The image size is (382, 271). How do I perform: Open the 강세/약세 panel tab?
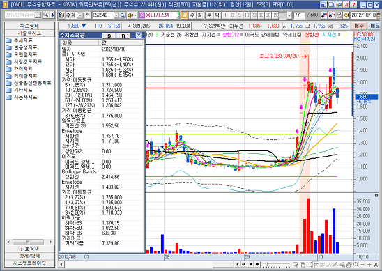click(x=29, y=256)
